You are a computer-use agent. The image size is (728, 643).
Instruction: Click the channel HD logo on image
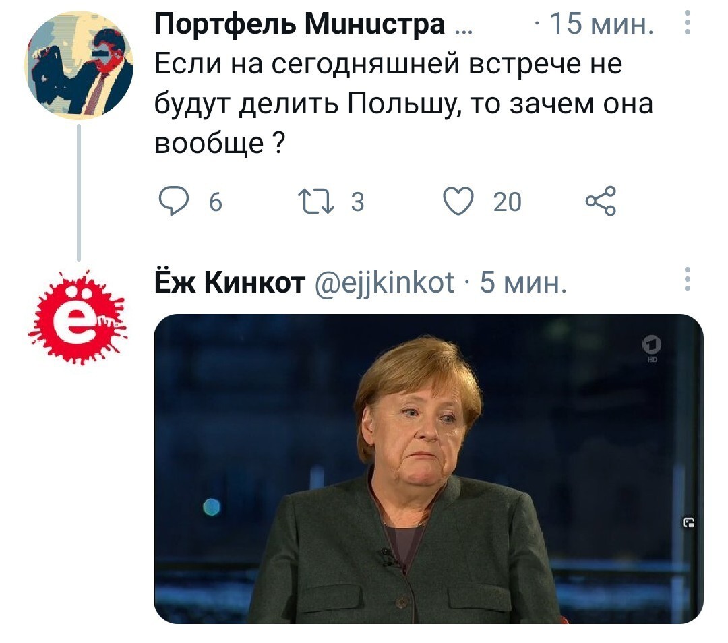652,347
